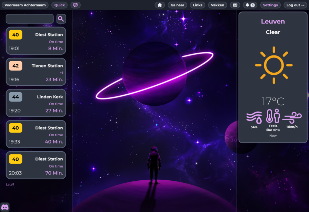Open the messages envelope icon
This screenshot has width=309, height=212.
tap(235, 5)
